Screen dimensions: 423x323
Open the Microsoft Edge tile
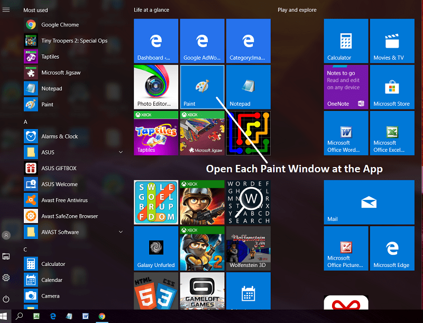pyautogui.click(x=392, y=248)
